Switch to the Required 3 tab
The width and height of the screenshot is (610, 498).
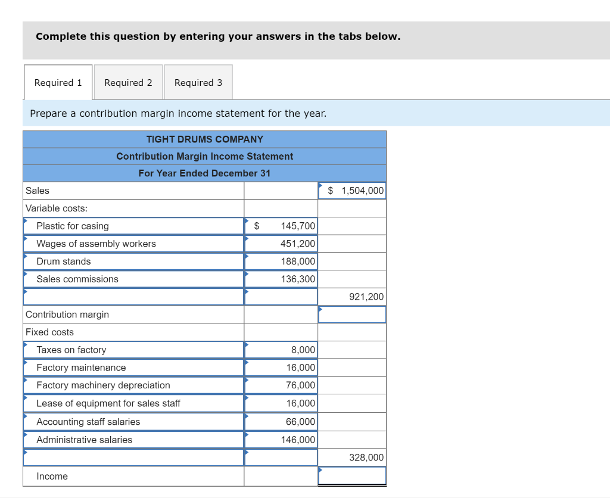(x=198, y=82)
